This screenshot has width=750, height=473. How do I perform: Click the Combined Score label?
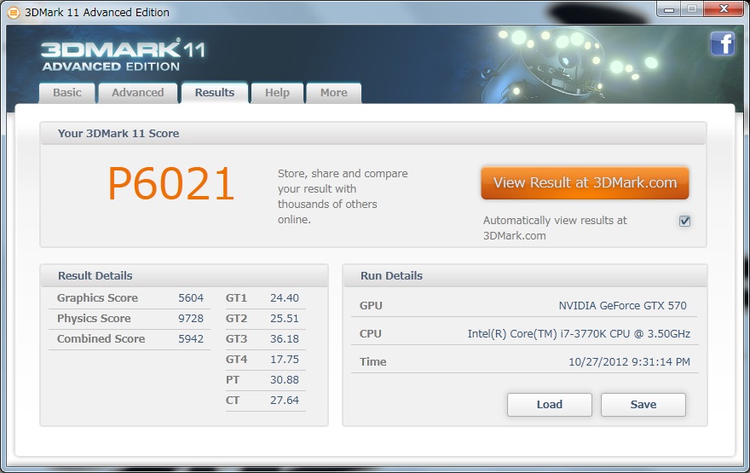(x=101, y=339)
